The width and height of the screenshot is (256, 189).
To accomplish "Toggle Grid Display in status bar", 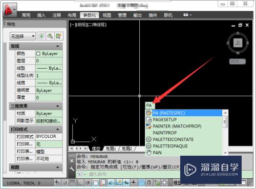I will (x=72, y=183).
